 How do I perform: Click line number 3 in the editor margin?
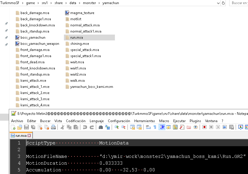pyautogui.click(x=19, y=156)
